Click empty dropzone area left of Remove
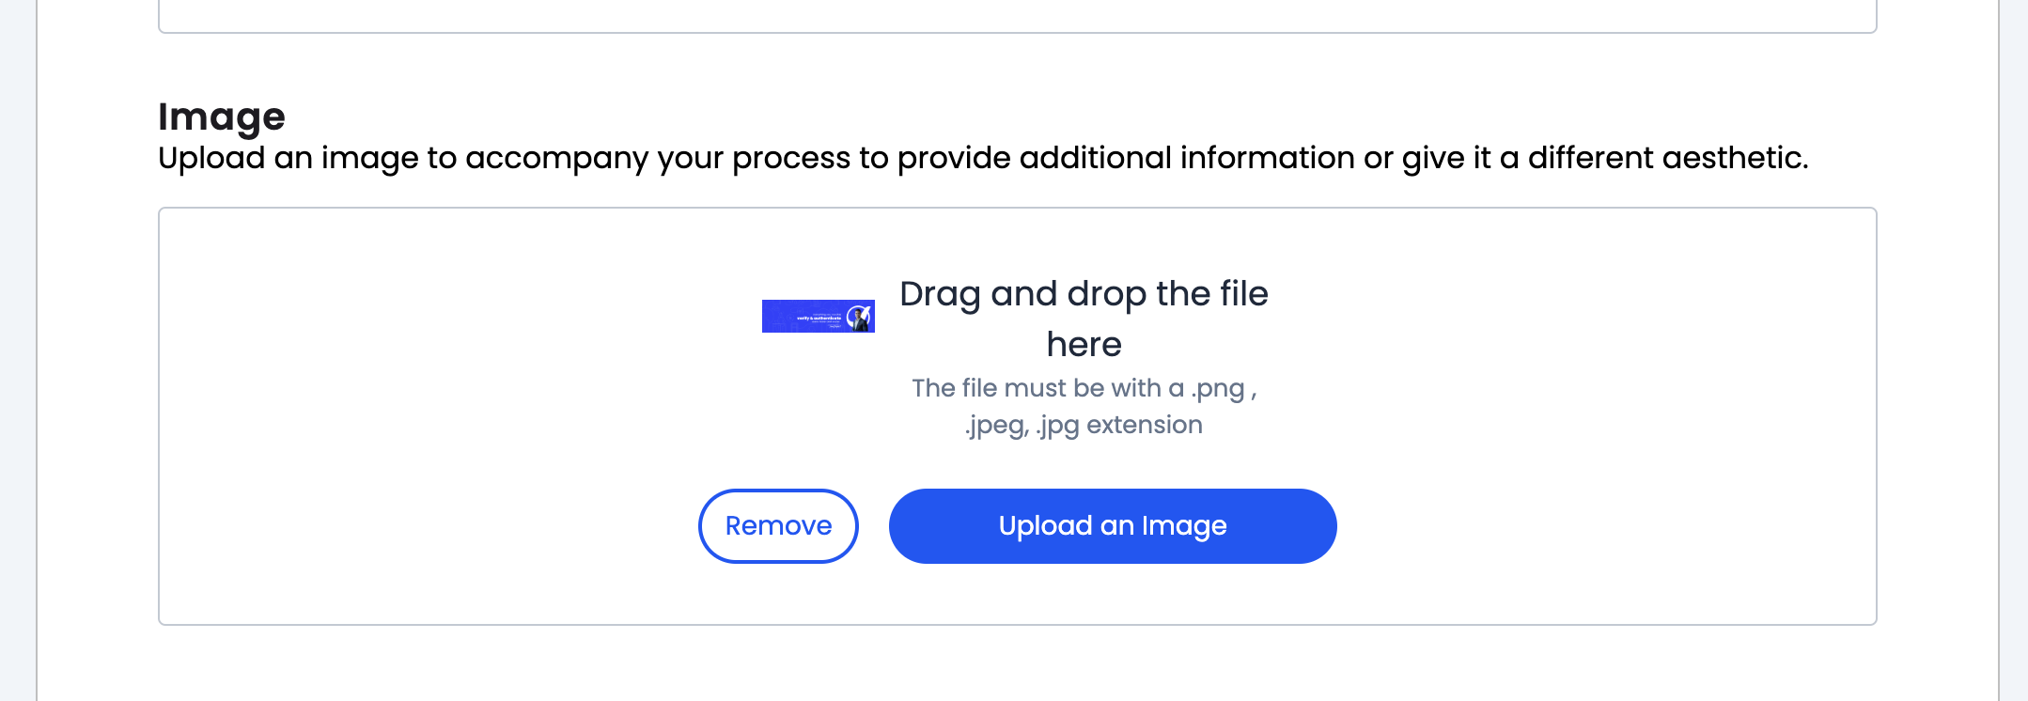 coord(423,526)
